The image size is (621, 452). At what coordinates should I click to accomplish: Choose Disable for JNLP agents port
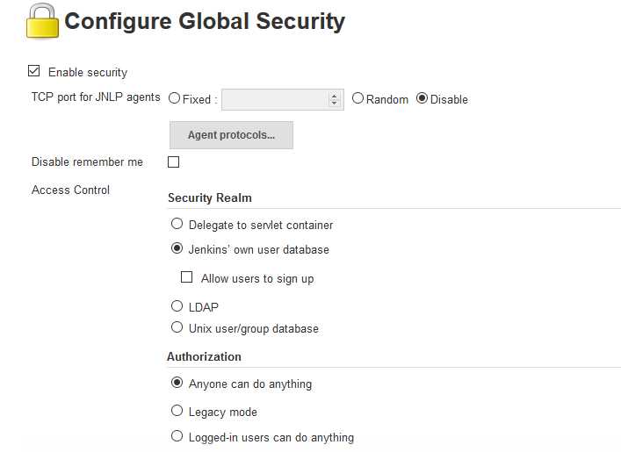422,99
